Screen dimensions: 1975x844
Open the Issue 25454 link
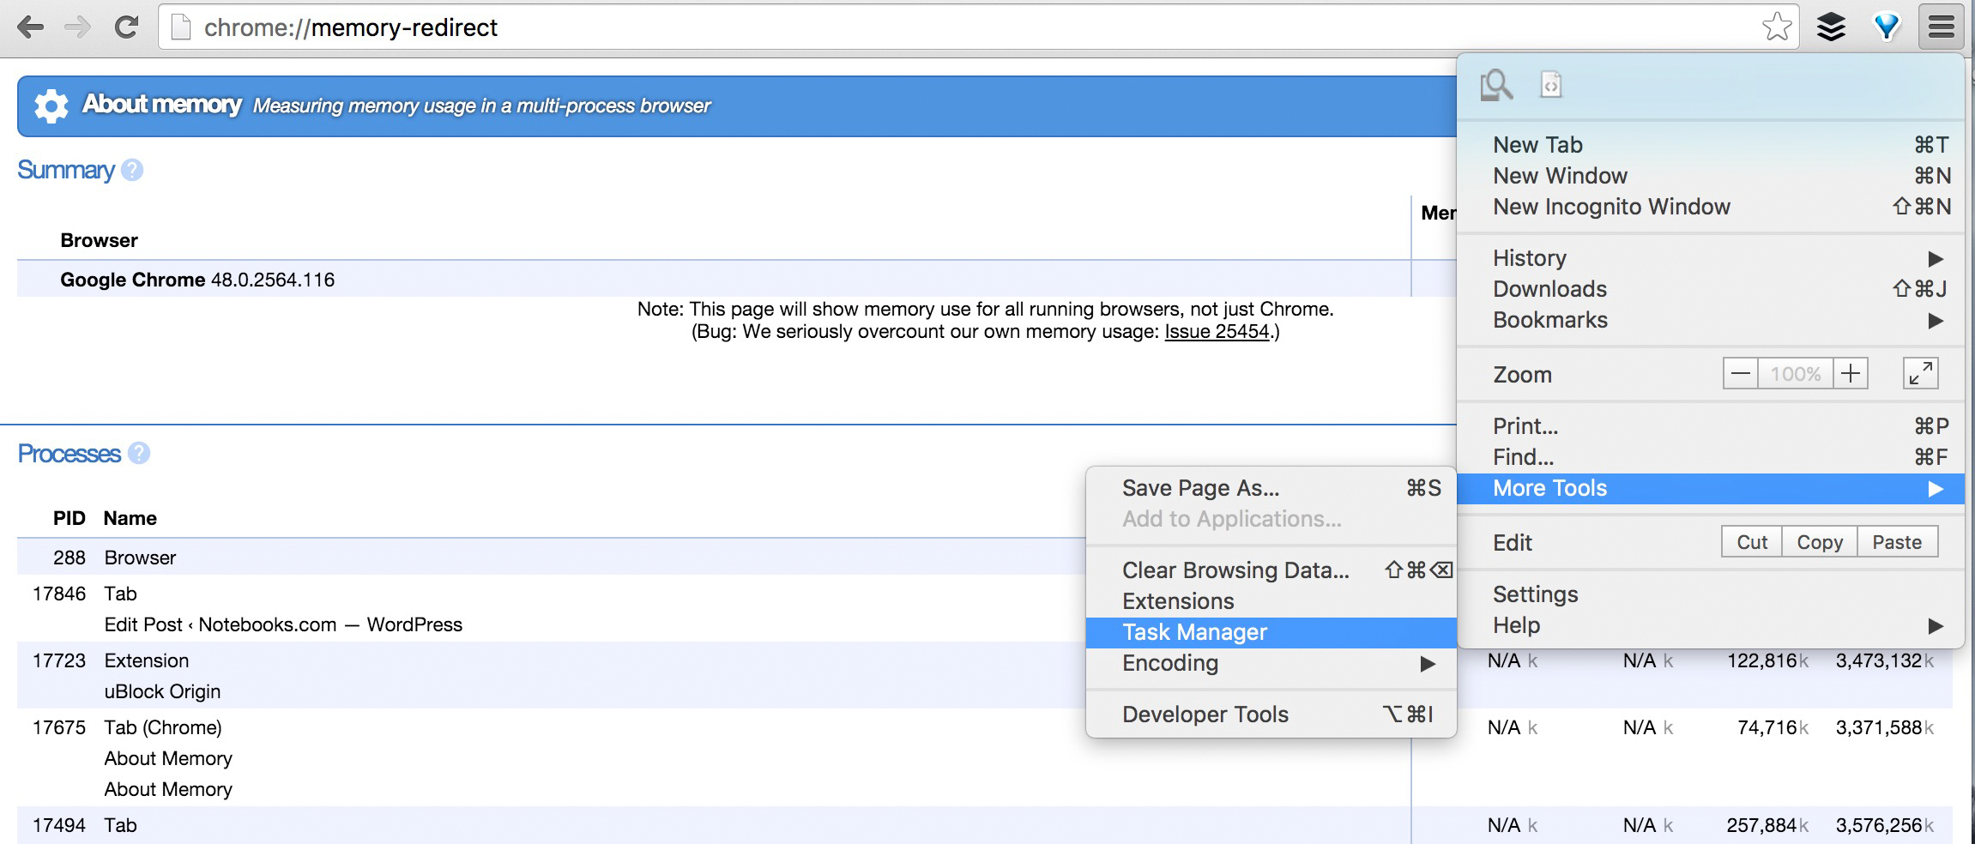1217,332
